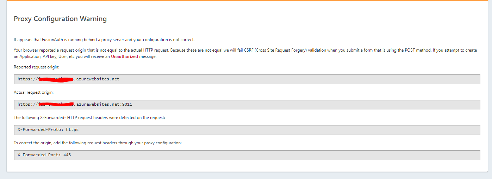Image resolution: width=492 pixels, height=179 pixels.
Task: Click the red redaction in actual origin
Action: [56, 104]
